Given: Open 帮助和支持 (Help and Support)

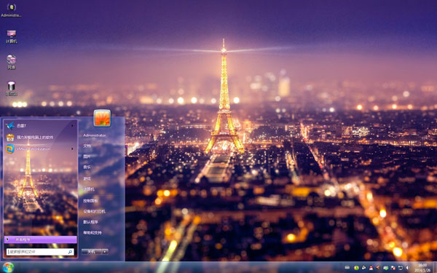Looking at the screenshot, I should tap(92, 233).
